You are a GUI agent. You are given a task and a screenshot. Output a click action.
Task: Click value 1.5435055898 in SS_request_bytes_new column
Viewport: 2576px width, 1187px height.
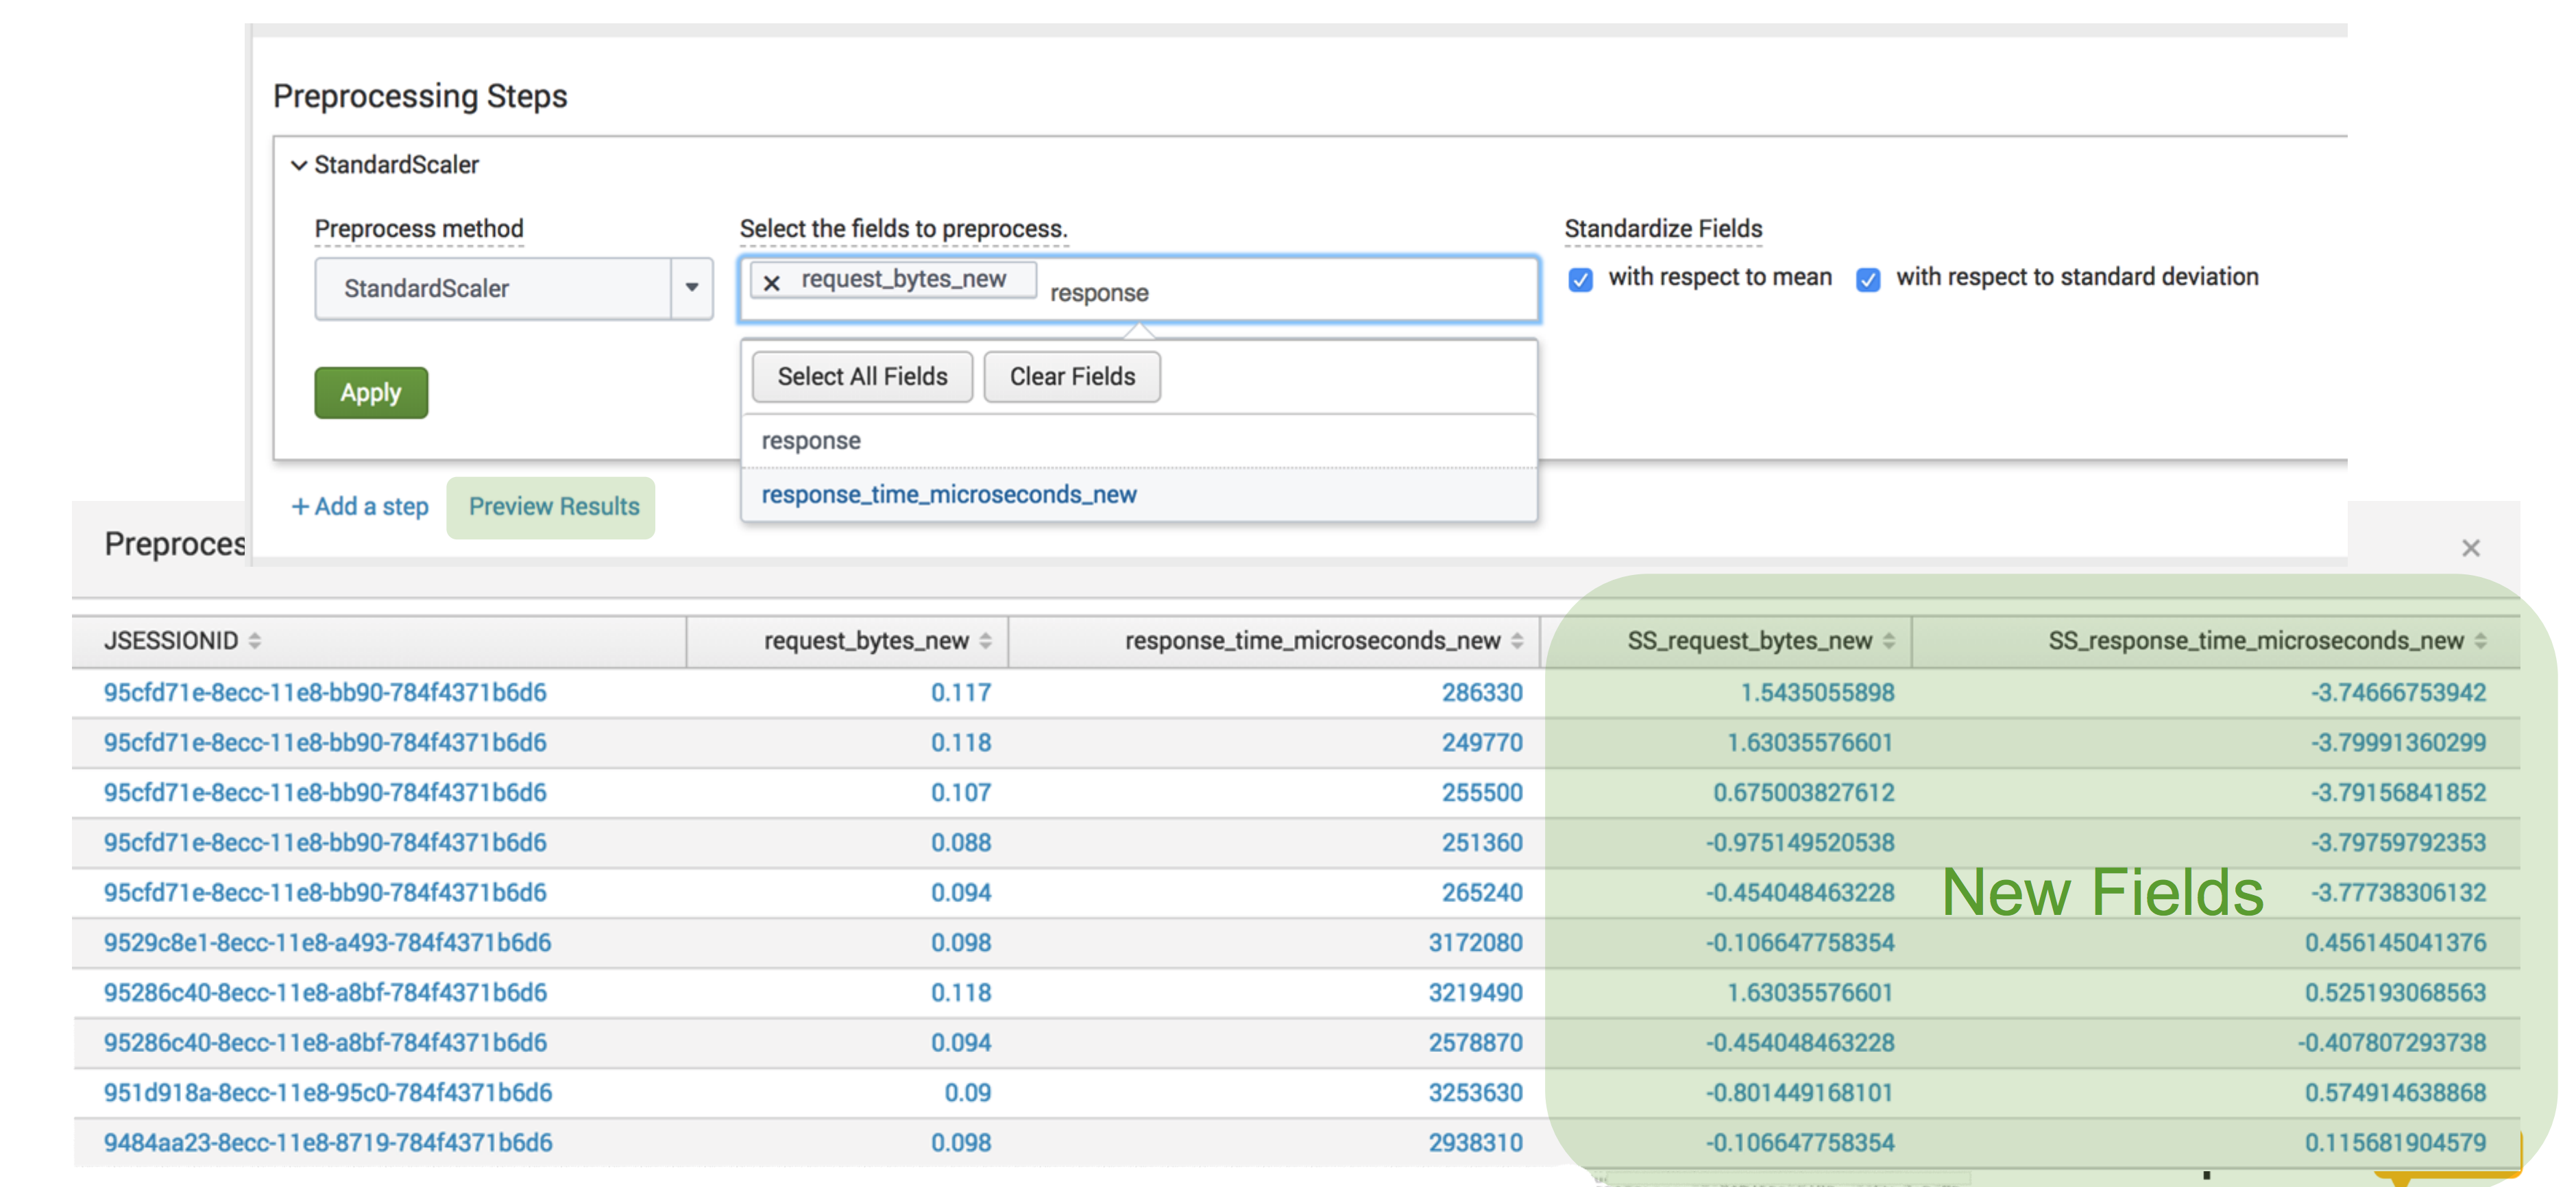[1817, 692]
